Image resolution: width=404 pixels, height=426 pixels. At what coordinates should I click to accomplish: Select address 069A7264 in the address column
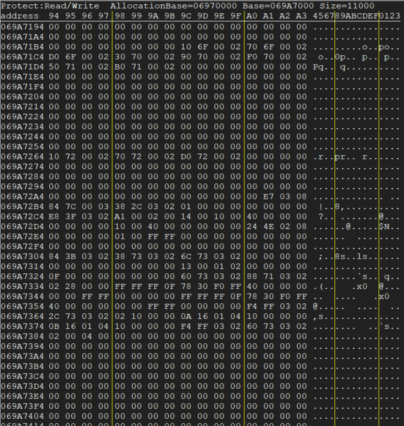click(22, 156)
